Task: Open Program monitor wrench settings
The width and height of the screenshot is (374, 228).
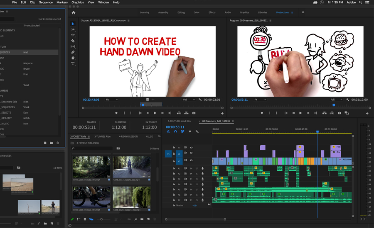Action: 347,99
